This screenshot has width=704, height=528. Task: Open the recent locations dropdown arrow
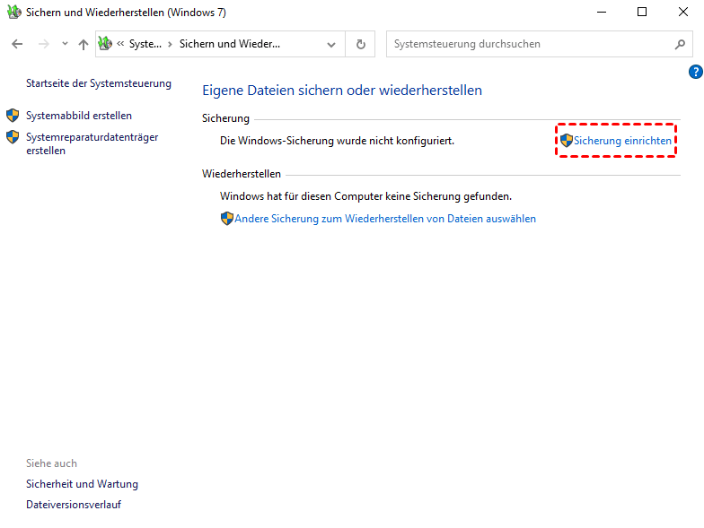coord(65,43)
